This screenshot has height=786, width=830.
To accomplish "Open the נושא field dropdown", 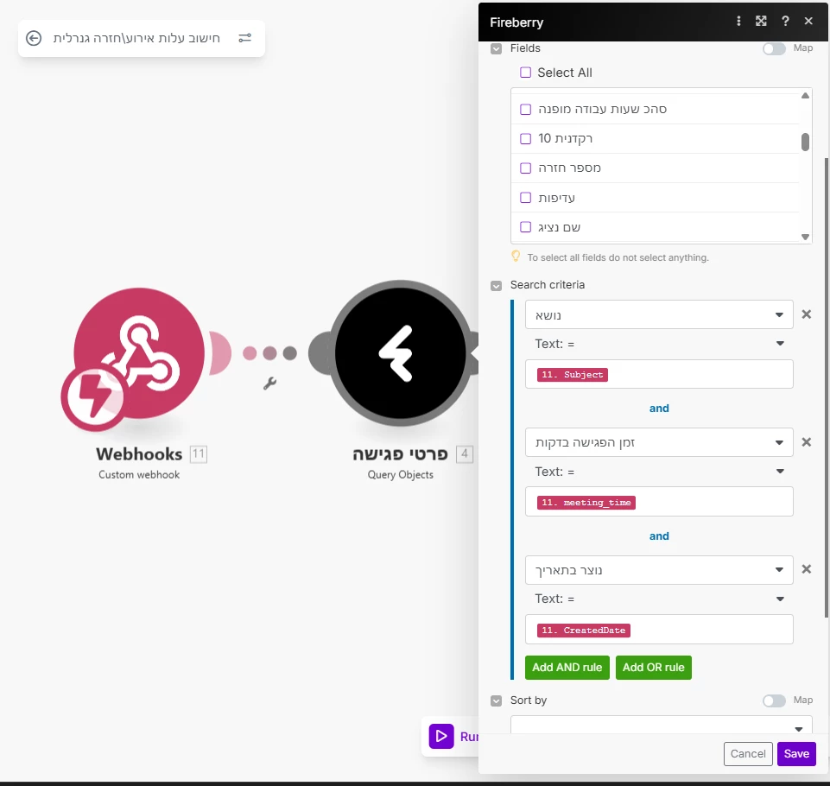I will pos(659,315).
